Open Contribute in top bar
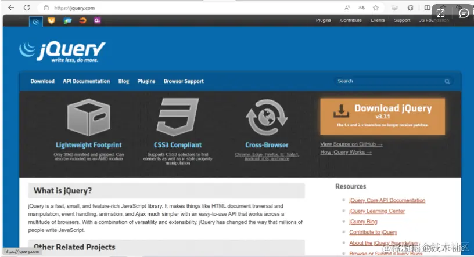This screenshot has height=257, width=474. pyautogui.click(x=351, y=20)
